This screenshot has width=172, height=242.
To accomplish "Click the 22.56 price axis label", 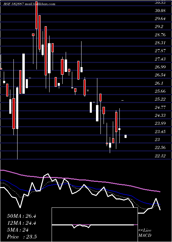I will click(x=160, y=148).
